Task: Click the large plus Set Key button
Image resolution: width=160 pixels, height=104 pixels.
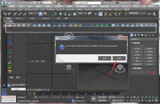Action: point(94,99)
